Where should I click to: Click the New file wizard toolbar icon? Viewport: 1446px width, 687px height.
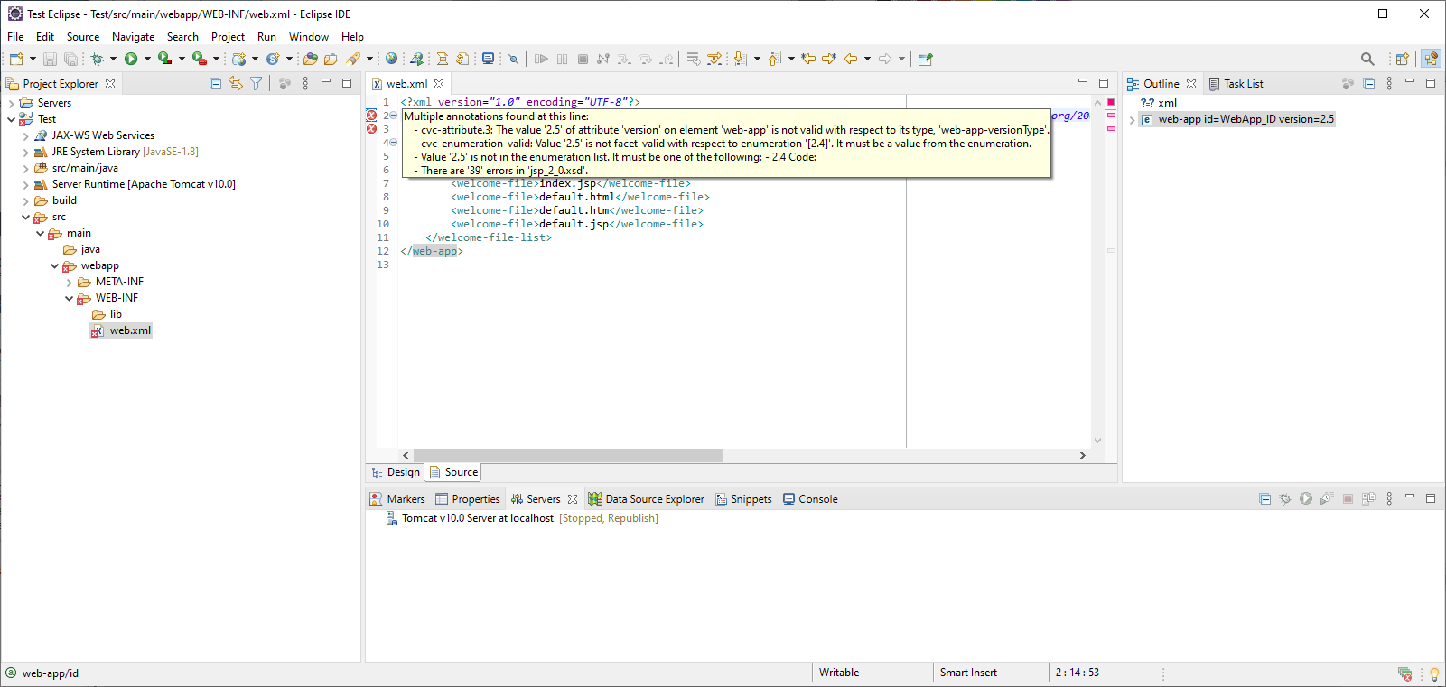(x=16, y=59)
